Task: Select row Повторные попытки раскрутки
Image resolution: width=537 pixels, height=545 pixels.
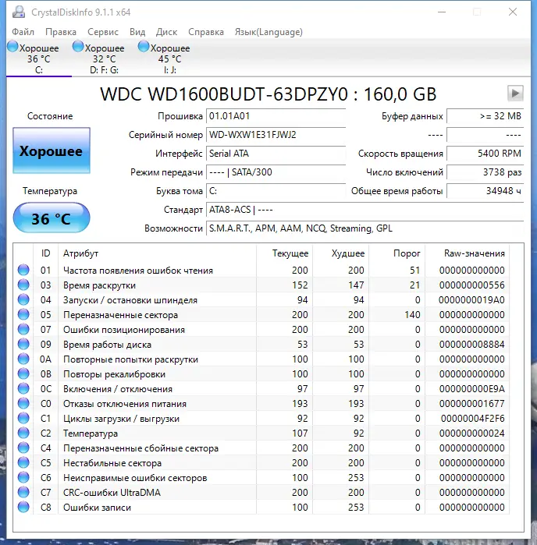Action: [261, 359]
